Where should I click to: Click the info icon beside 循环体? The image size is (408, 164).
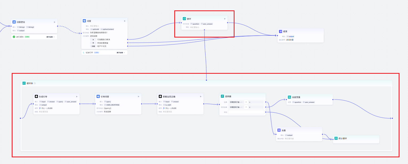coord(35,83)
